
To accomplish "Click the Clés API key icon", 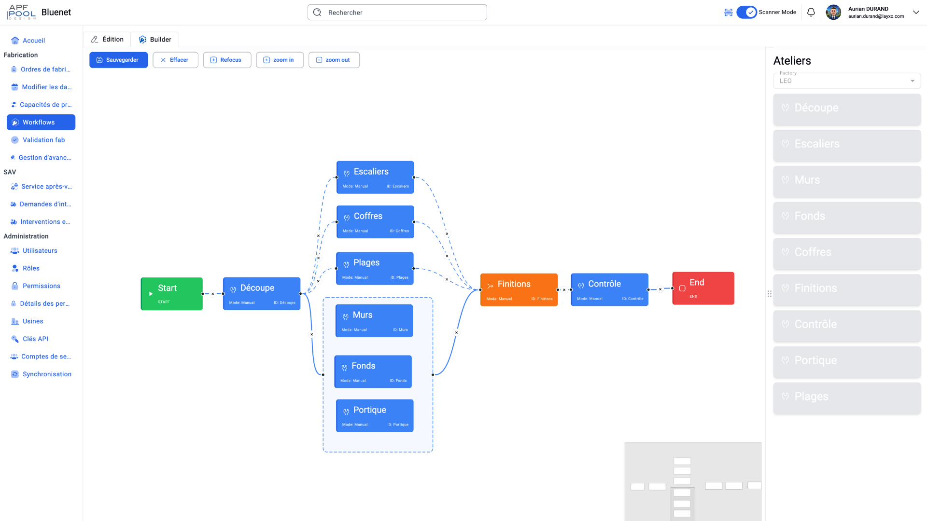I will click(x=15, y=339).
